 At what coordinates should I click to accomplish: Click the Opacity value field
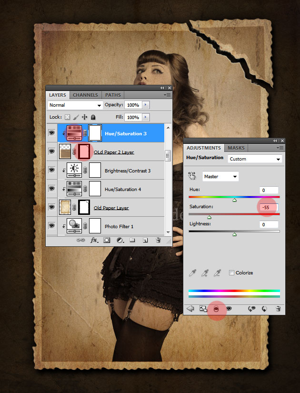coord(133,105)
